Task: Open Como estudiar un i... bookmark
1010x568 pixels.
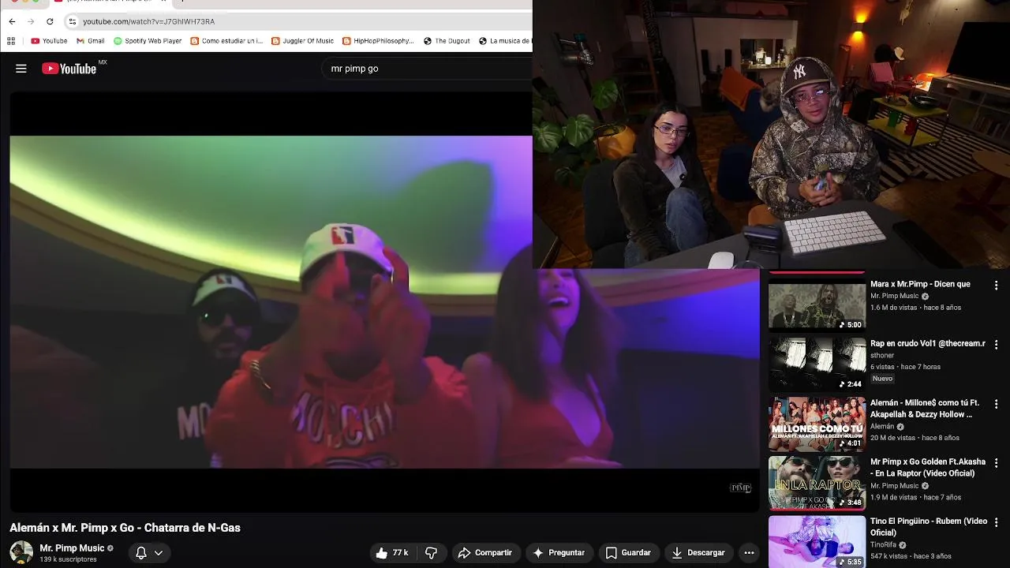Action: (x=226, y=41)
